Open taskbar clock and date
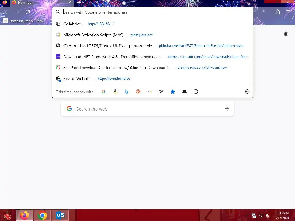 pos(282,216)
